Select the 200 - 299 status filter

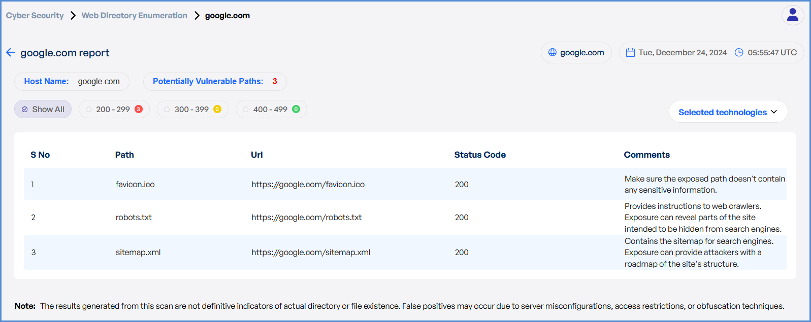(113, 109)
